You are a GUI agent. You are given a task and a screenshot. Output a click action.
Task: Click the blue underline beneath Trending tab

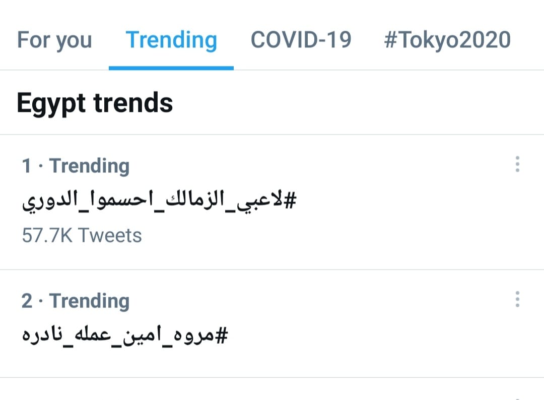tap(171, 67)
